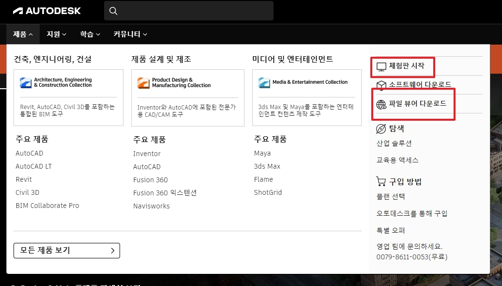502x286 pixels.
Task: Select Inventor product link
Action: tap(147, 154)
